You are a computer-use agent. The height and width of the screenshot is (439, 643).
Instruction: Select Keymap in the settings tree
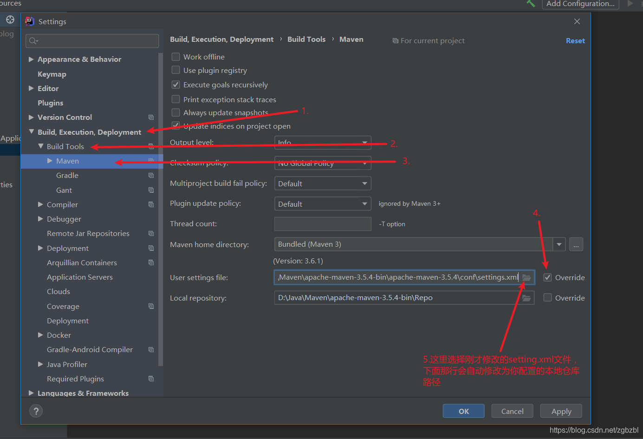[52, 74]
